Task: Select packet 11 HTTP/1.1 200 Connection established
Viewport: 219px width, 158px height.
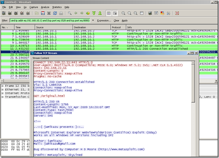Action: (x=109, y=49)
